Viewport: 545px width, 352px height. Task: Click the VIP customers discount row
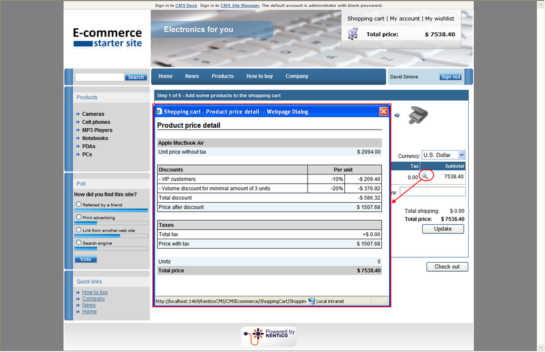[269, 179]
